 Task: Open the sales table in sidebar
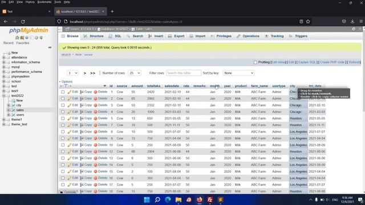tap(20, 110)
